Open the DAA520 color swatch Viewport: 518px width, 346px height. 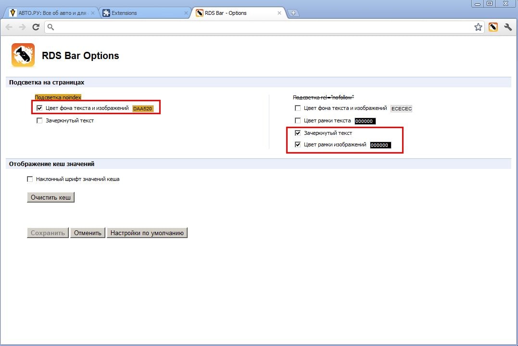coord(143,108)
